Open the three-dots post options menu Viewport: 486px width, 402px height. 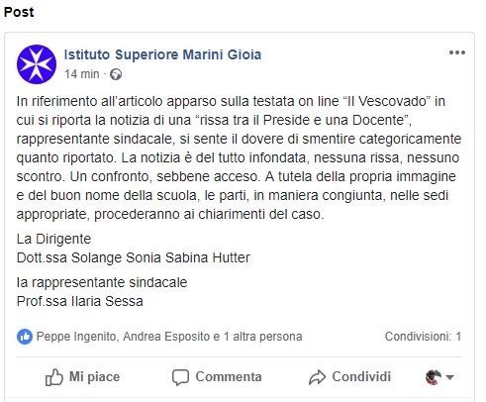click(457, 52)
